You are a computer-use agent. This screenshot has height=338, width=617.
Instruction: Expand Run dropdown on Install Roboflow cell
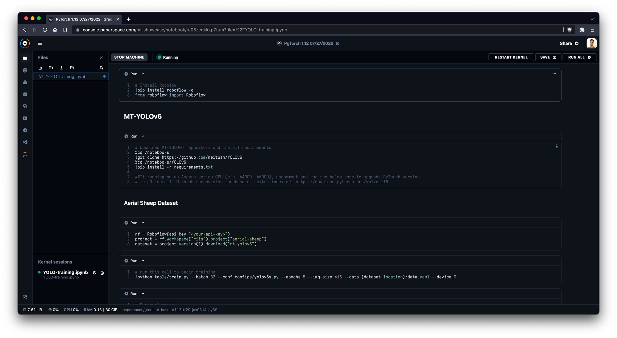pyautogui.click(x=143, y=74)
